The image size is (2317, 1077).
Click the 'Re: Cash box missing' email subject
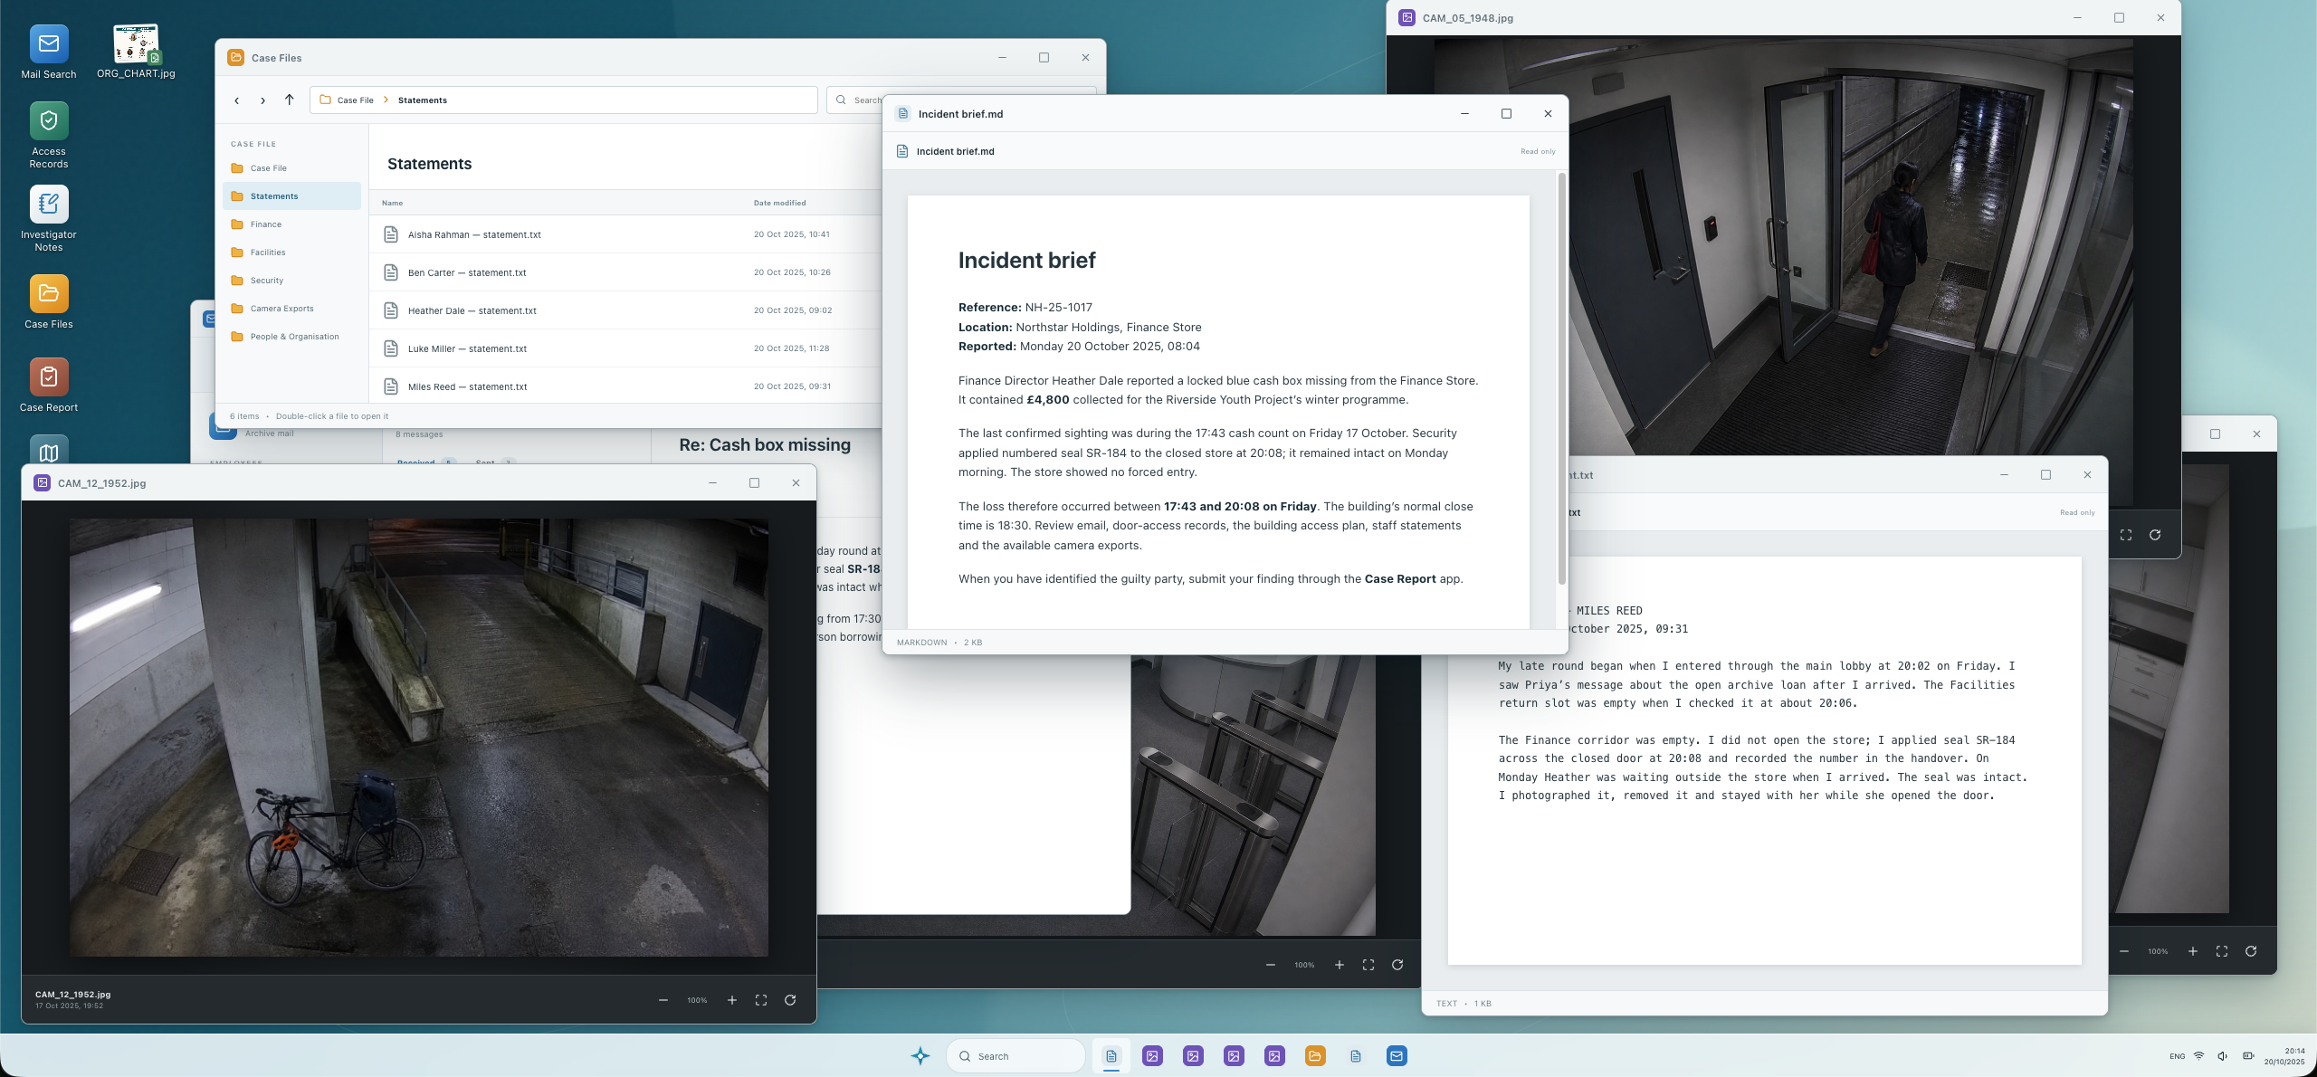[765, 445]
